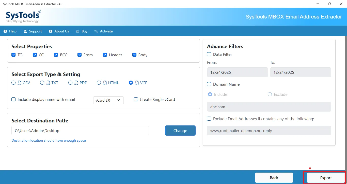Image resolution: width=347 pixels, height=184 pixels.
Task: Uncheck the Body property checkbox
Action: point(134,55)
